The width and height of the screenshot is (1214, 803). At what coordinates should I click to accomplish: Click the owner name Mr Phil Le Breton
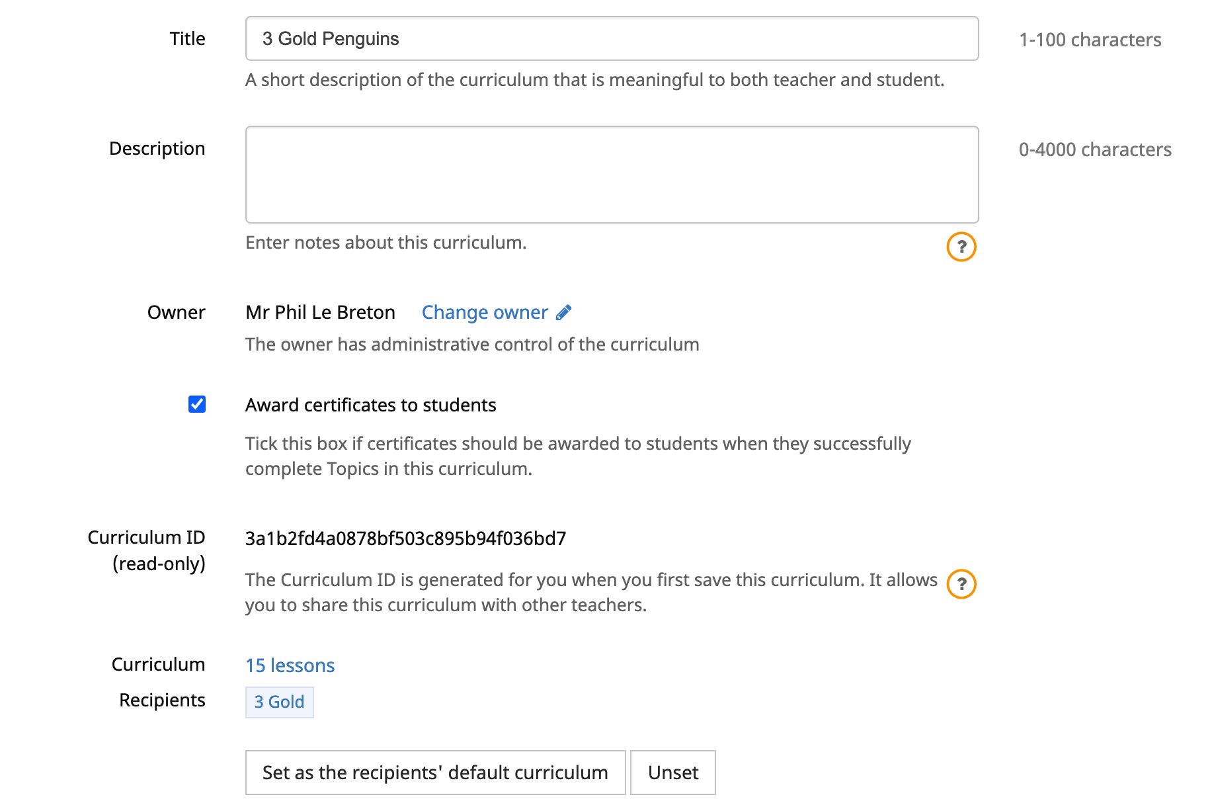pos(320,312)
